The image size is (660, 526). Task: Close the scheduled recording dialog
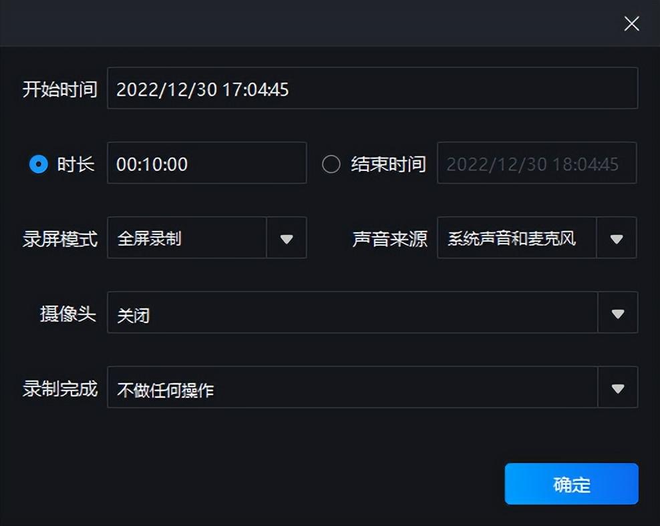(631, 24)
